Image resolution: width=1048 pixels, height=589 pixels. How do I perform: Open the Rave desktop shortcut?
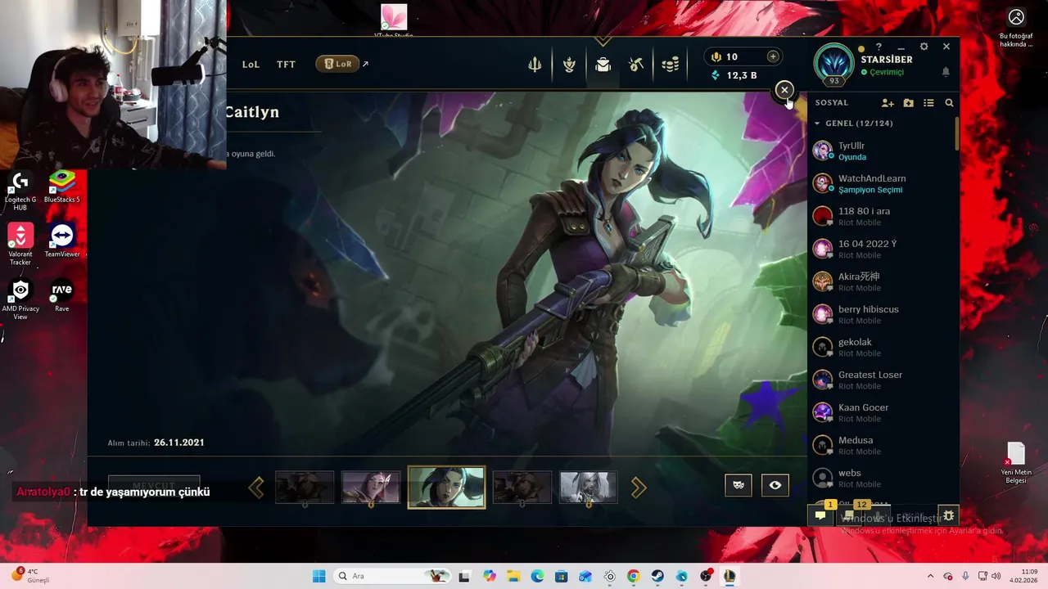click(x=62, y=295)
